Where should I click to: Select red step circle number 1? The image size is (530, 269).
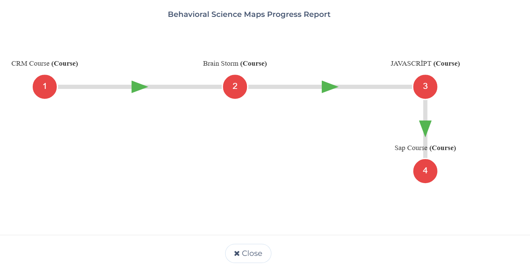(45, 87)
